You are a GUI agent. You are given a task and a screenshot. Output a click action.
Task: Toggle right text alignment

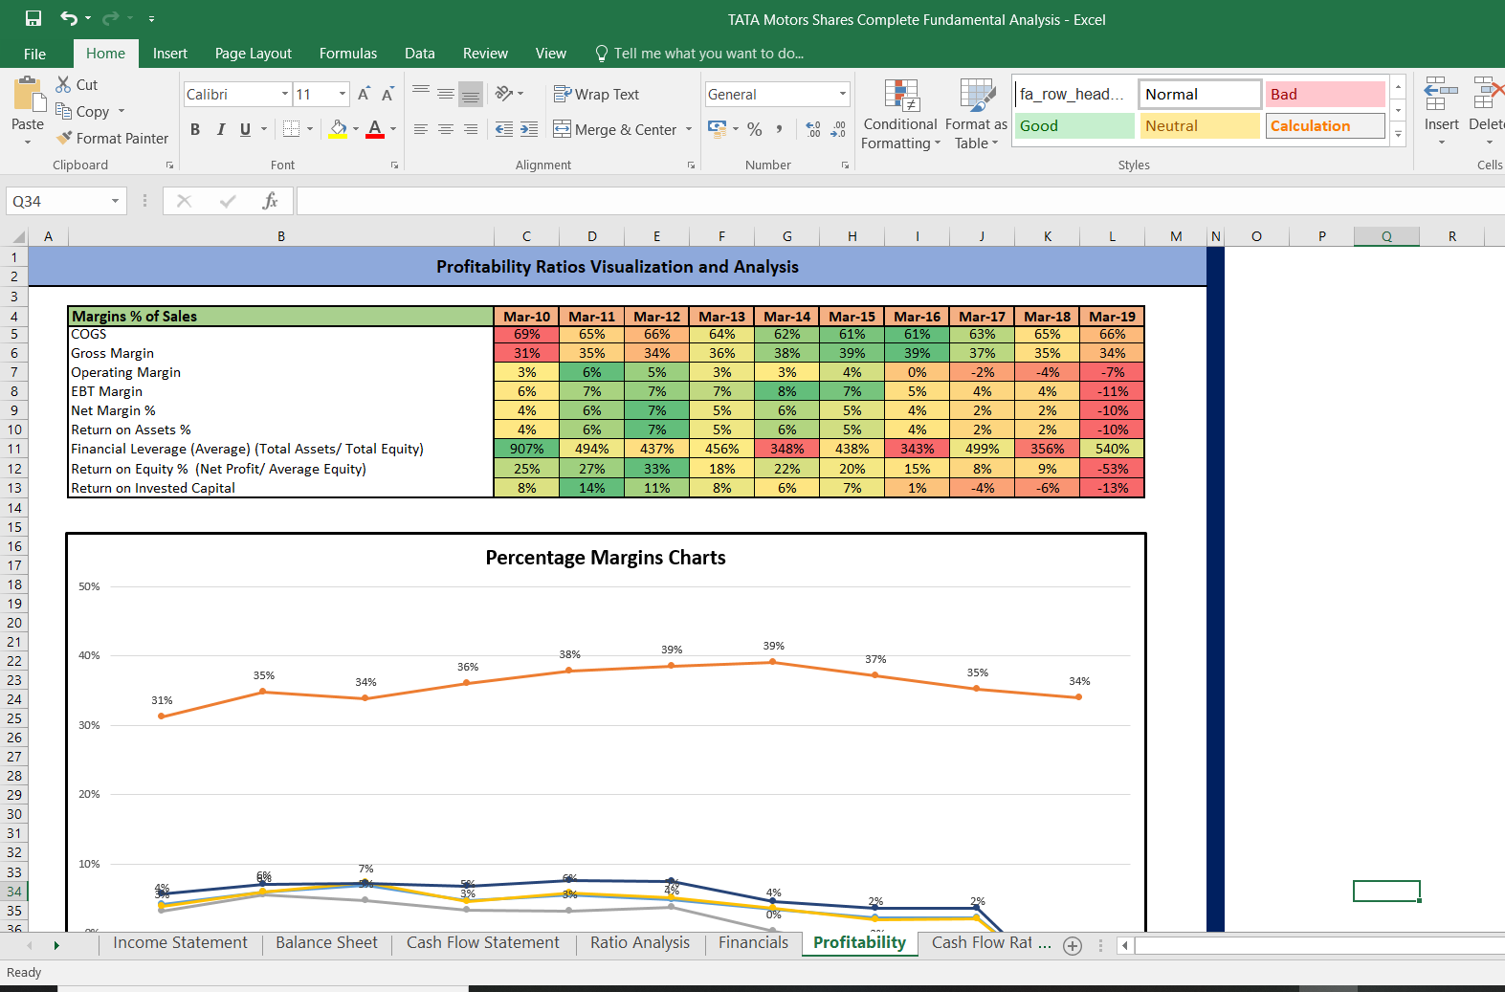point(471,129)
